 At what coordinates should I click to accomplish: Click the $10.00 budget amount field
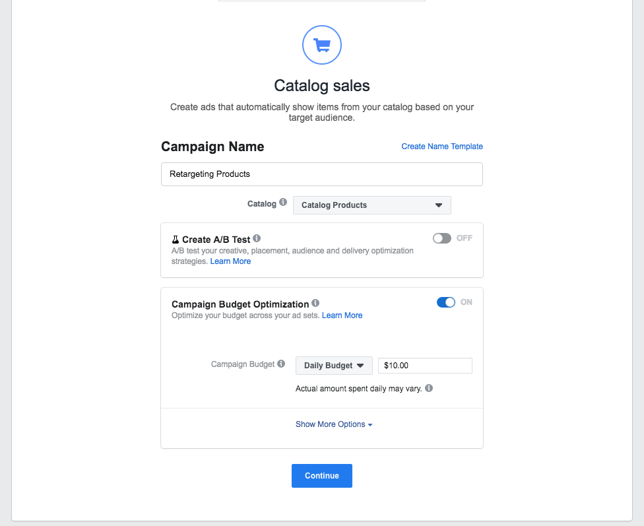coord(425,366)
